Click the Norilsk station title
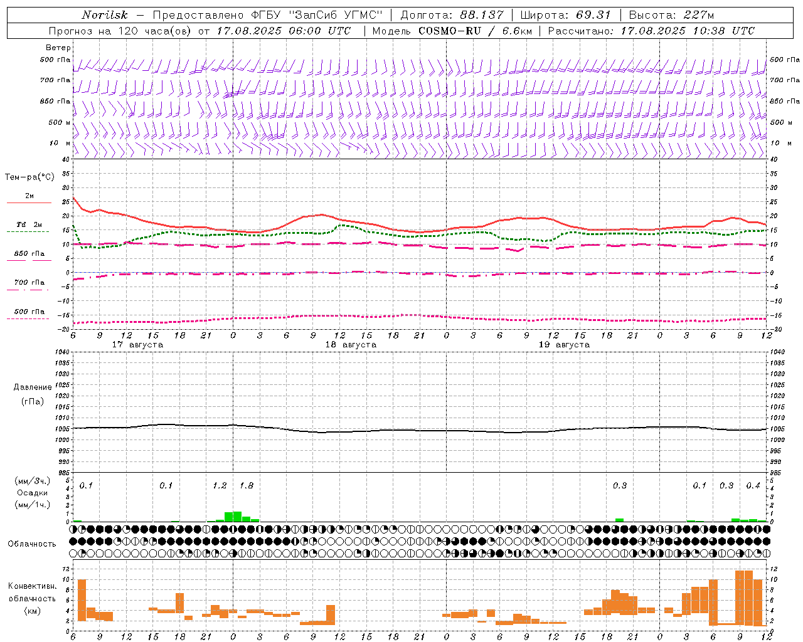The height and width of the screenshot is (642, 803). (105, 15)
